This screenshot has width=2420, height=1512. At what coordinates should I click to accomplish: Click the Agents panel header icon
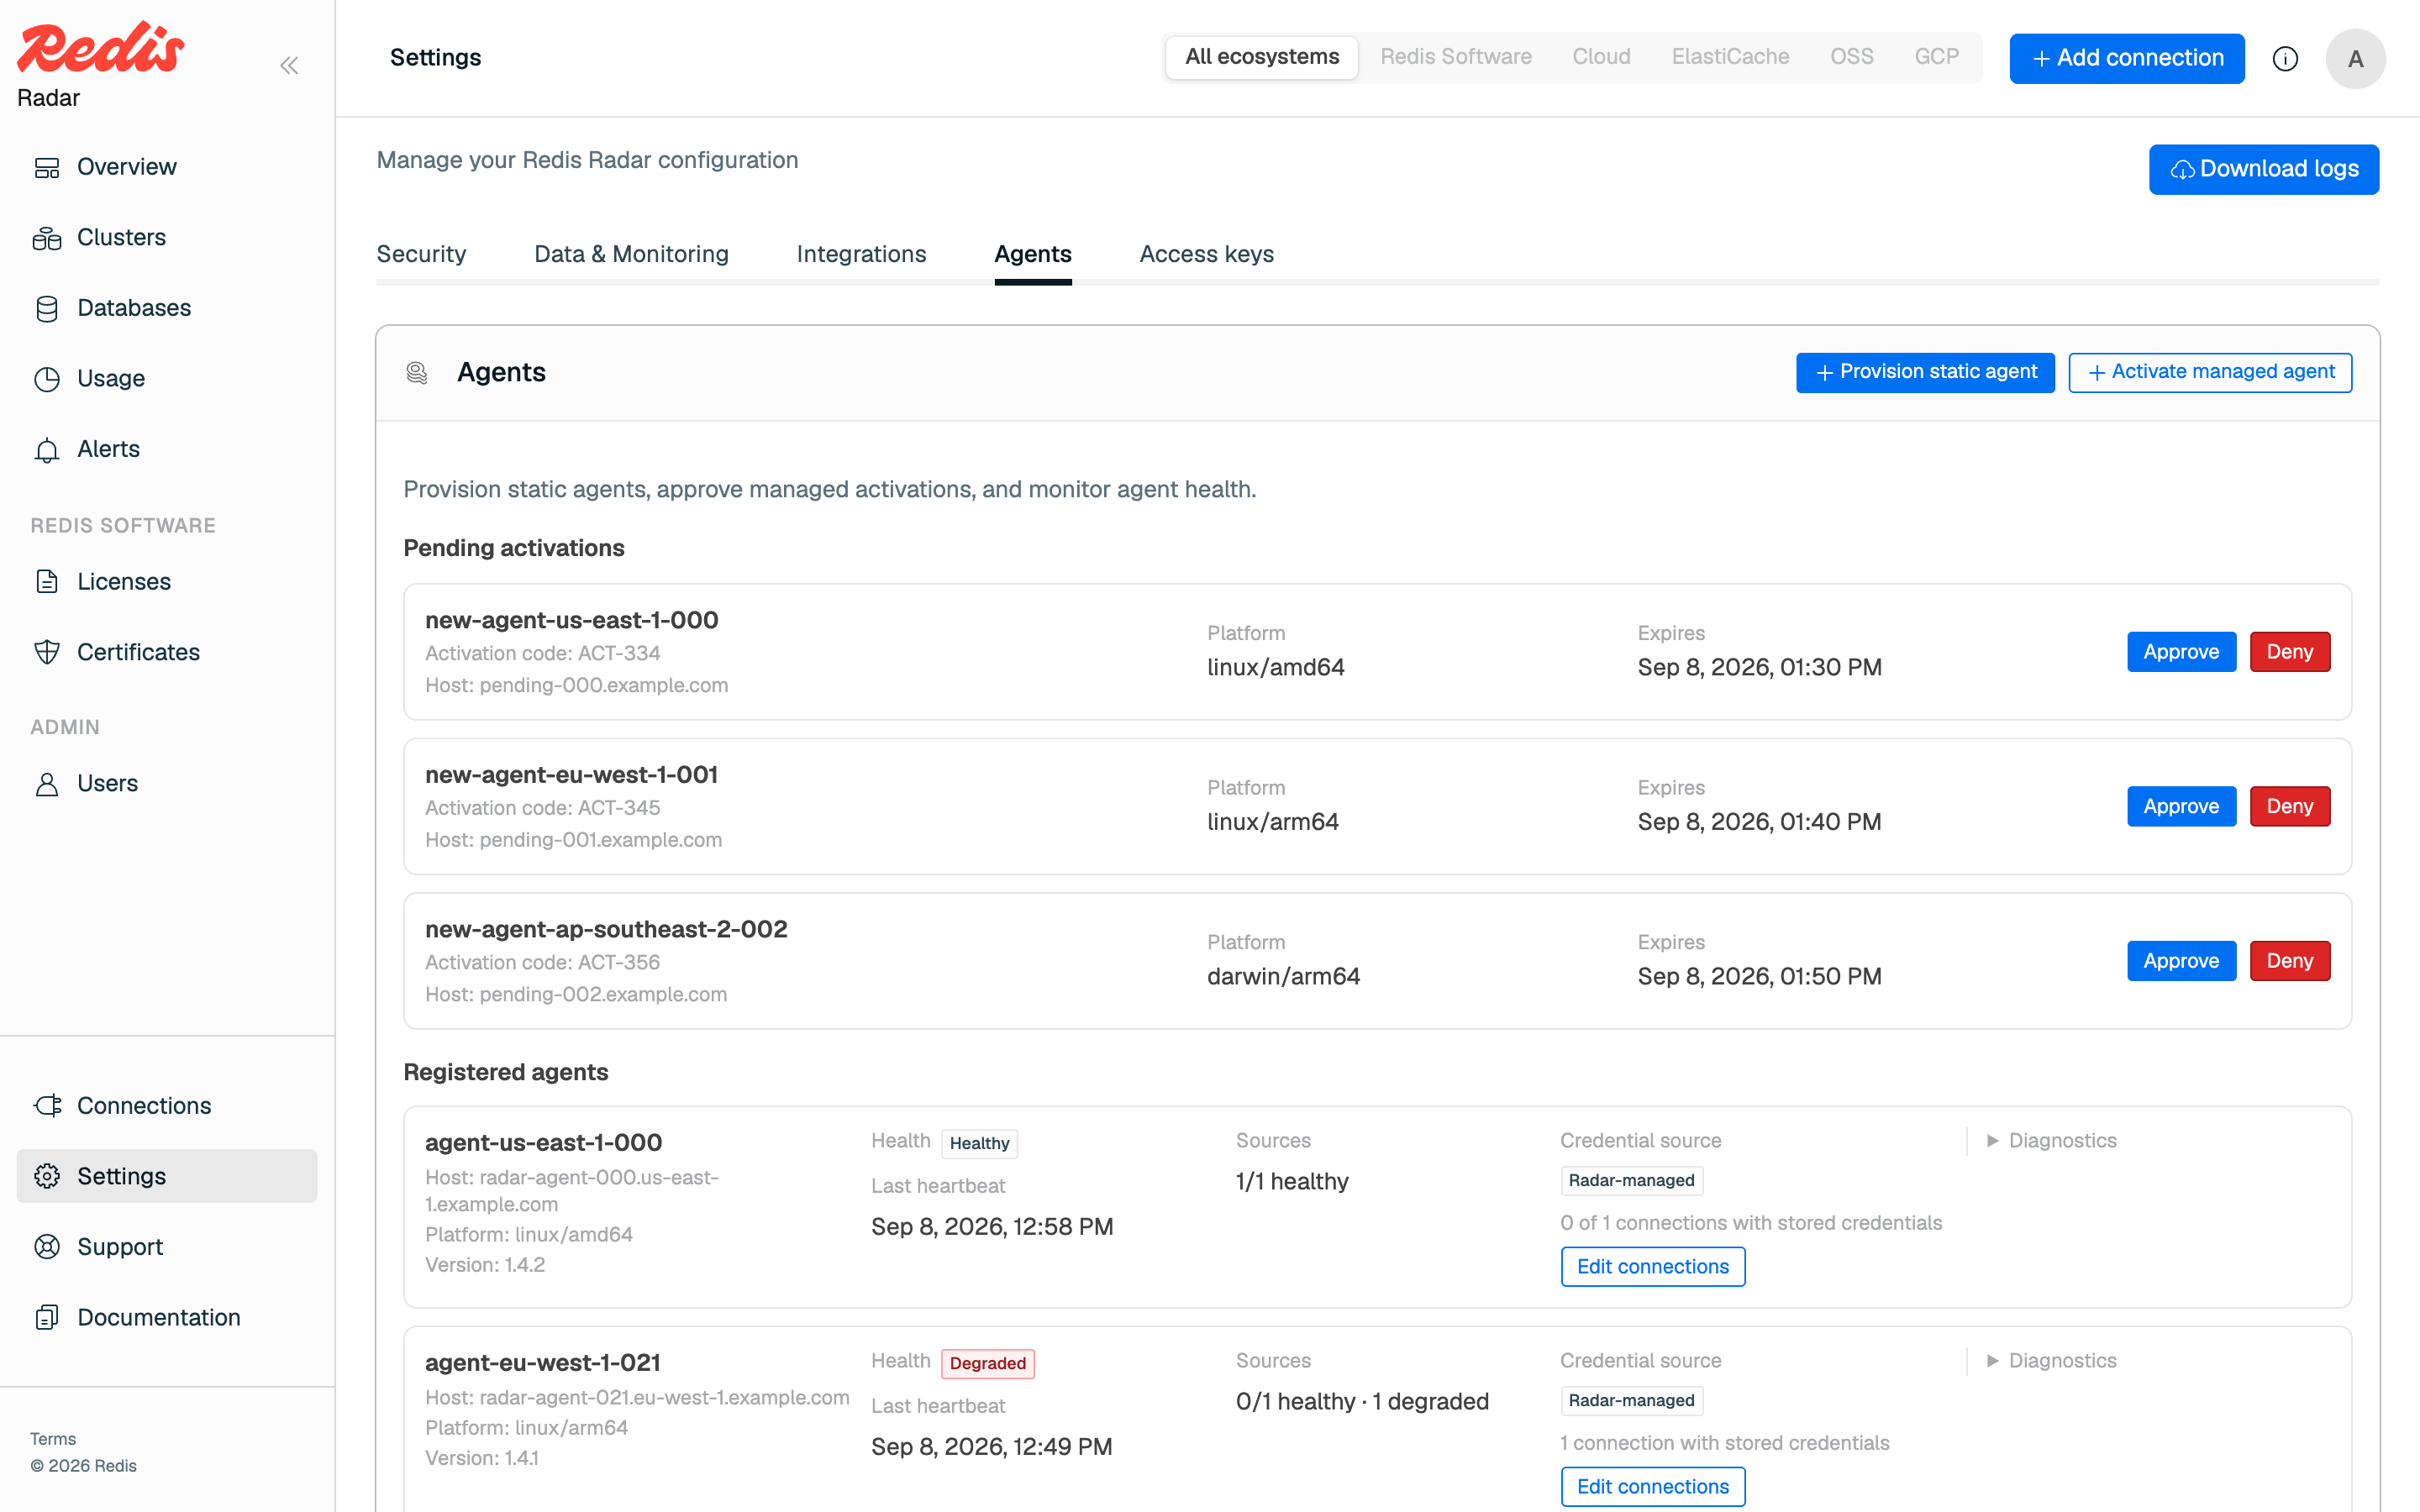417,373
